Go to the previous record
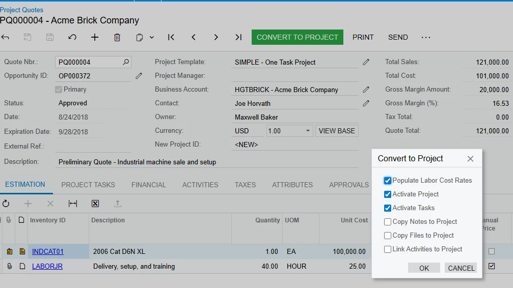The image size is (513, 288). 194,37
